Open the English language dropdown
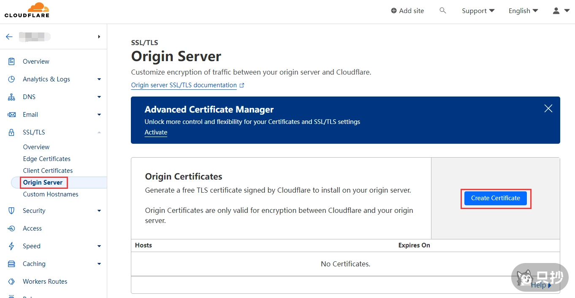The height and width of the screenshot is (298, 575). (x=523, y=11)
